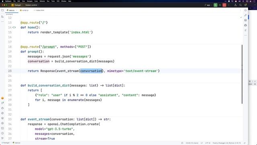Screen dimensions: 257x145
Task: Click the prompt() breadcrumb above the editor
Action: [x=9, y=14]
